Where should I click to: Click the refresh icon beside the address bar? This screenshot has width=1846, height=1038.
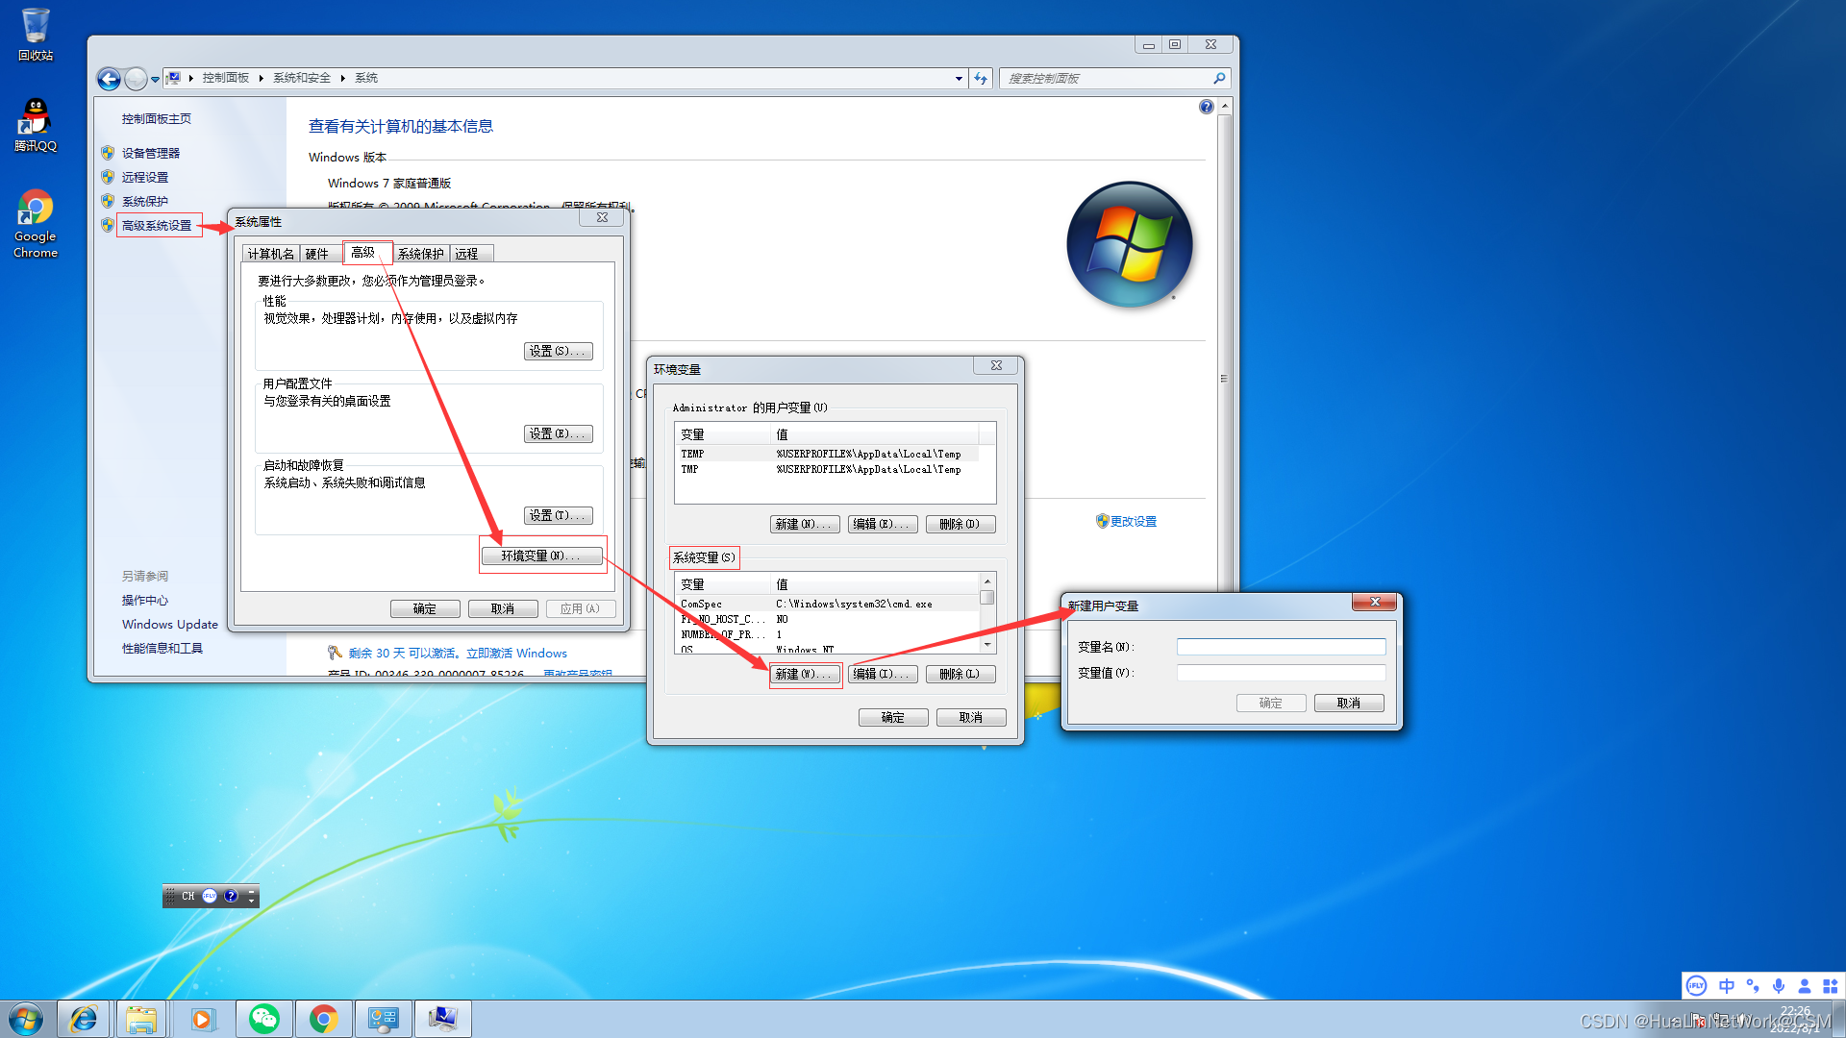(x=980, y=79)
